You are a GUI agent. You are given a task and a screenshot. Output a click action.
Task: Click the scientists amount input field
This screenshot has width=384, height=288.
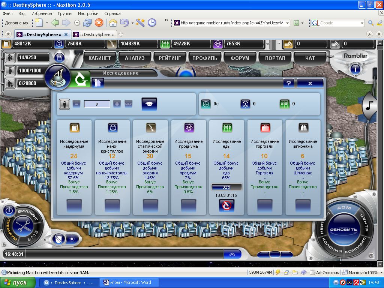pos(97,104)
